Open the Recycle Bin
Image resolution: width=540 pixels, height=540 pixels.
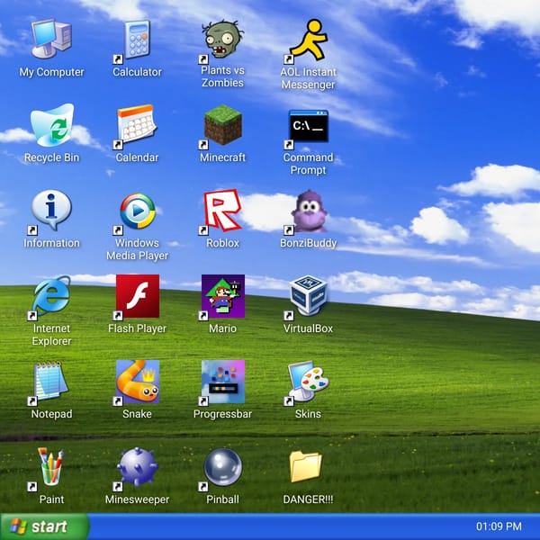click(51, 125)
